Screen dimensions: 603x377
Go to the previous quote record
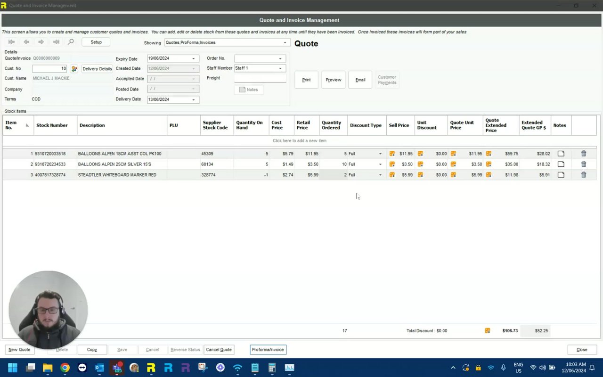click(26, 42)
